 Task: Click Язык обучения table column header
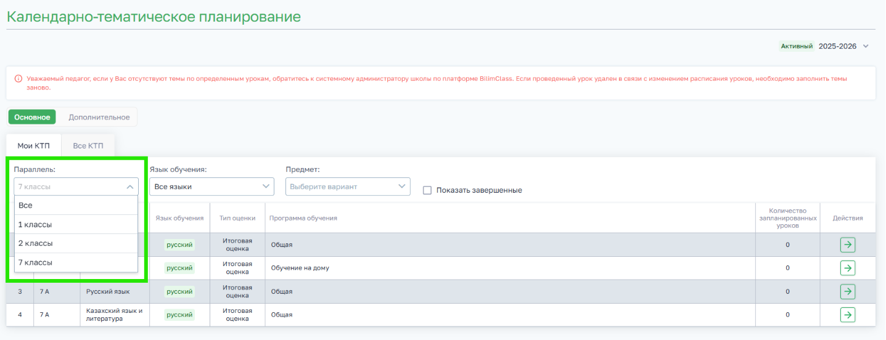click(179, 218)
